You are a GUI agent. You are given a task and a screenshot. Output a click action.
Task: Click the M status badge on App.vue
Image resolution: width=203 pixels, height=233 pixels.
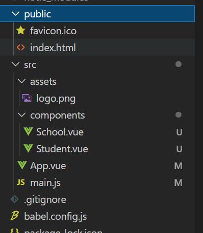pos(179,166)
